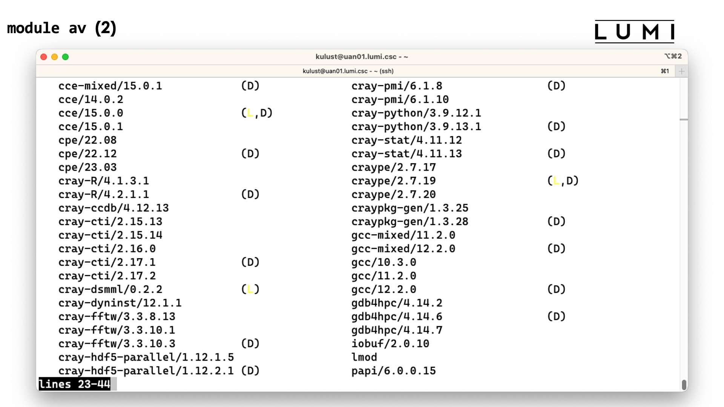Select text cray-R/4.1.3.1
Image resolution: width=724 pixels, height=407 pixels.
point(104,181)
